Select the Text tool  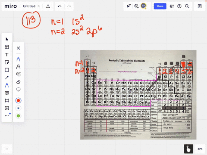tap(7, 55)
